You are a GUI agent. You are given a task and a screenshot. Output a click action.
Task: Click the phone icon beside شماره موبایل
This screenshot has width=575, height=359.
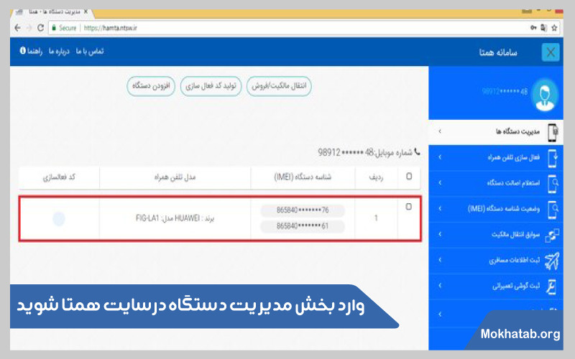[417, 151]
